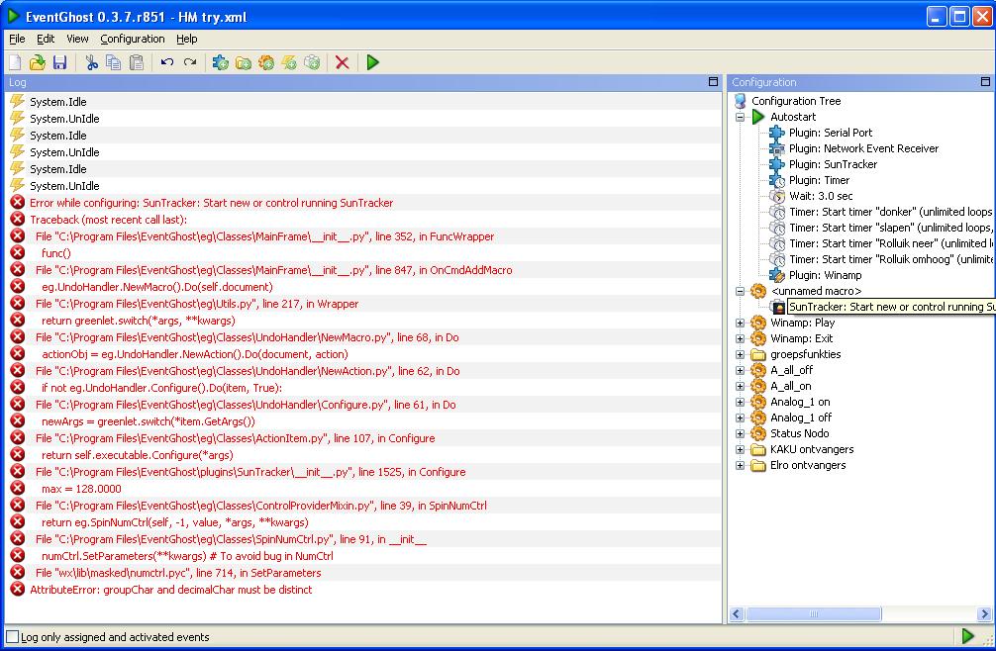The height and width of the screenshot is (651, 996).
Task: Click the Undo arrow icon
Action: pyautogui.click(x=167, y=62)
